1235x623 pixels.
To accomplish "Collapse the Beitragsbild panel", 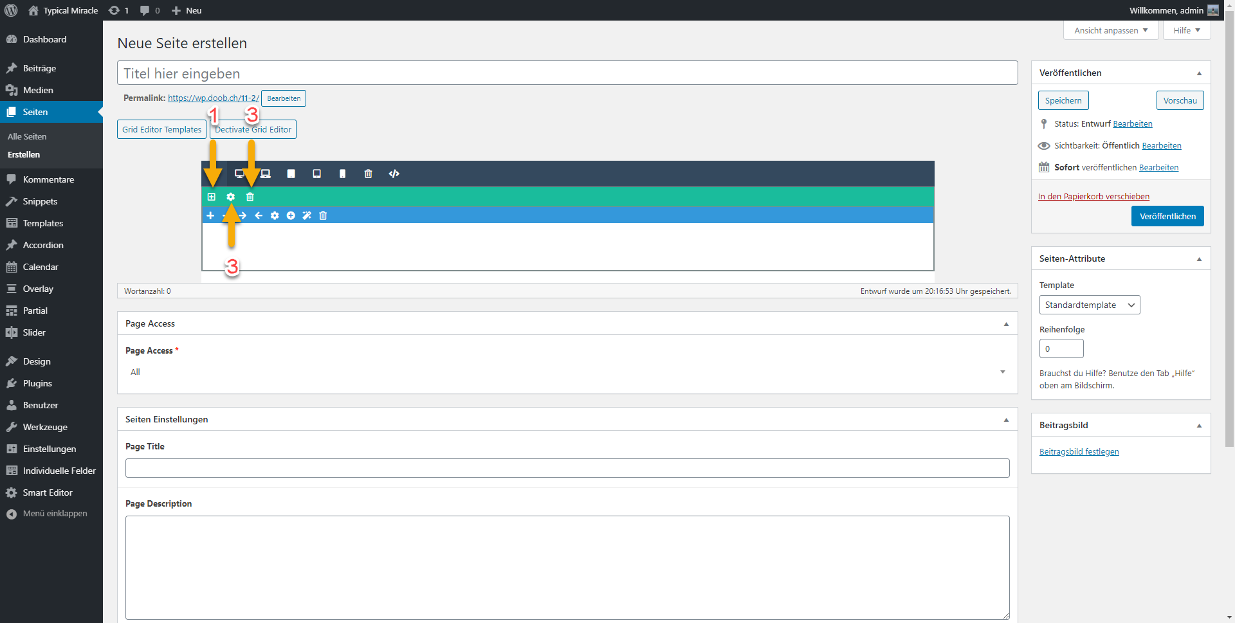I will pyautogui.click(x=1199, y=426).
